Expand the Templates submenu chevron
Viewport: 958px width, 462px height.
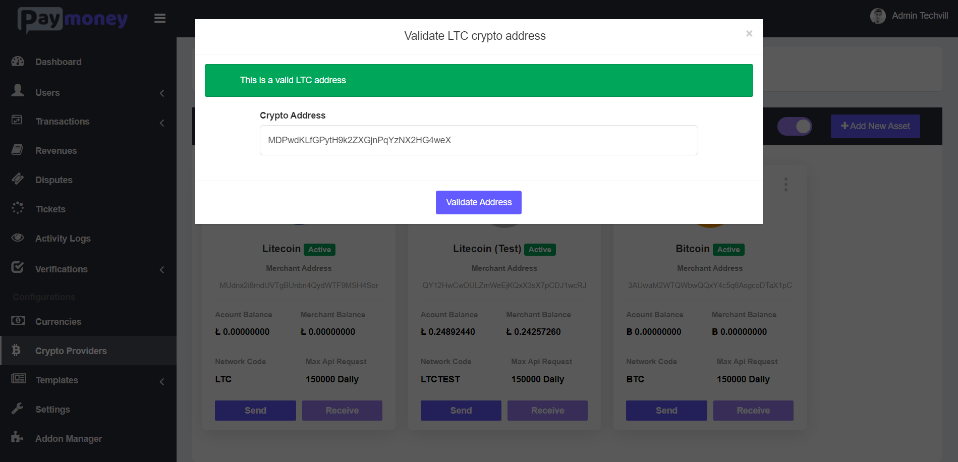[162, 382]
